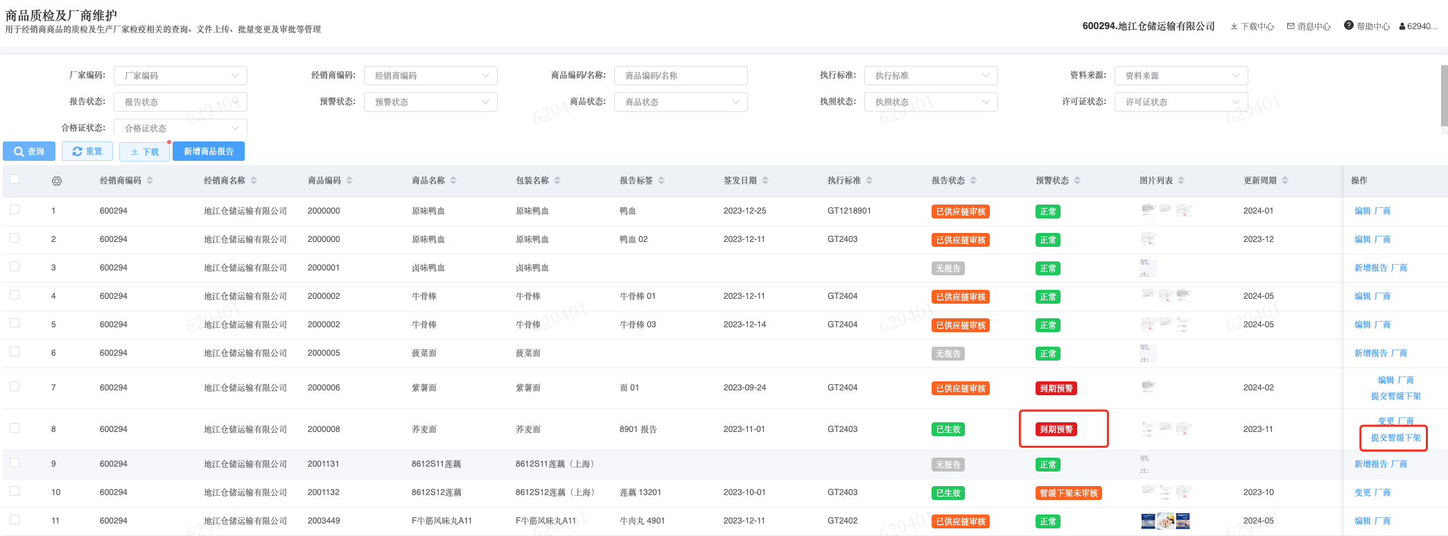Check the checkbox for row 1
Screen dimensions: 1448x536
coord(15,209)
